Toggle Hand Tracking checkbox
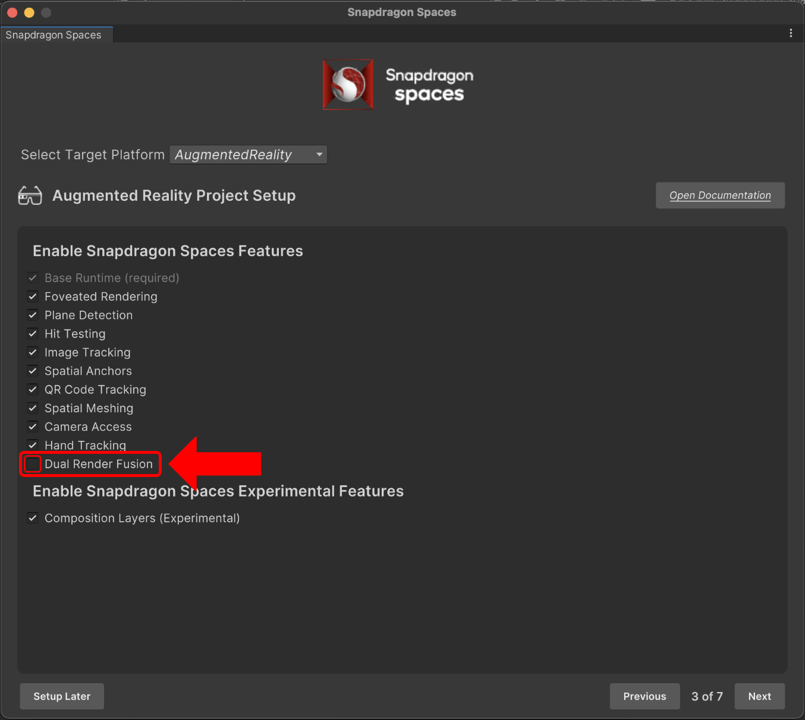The width and height of the screenshot is (805, 720). coord(33,445)
